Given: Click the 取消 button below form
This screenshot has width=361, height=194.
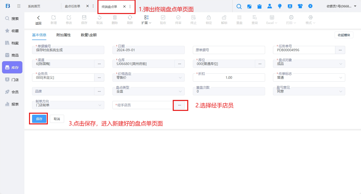Looking at the screenshot, I should (57, 119).
